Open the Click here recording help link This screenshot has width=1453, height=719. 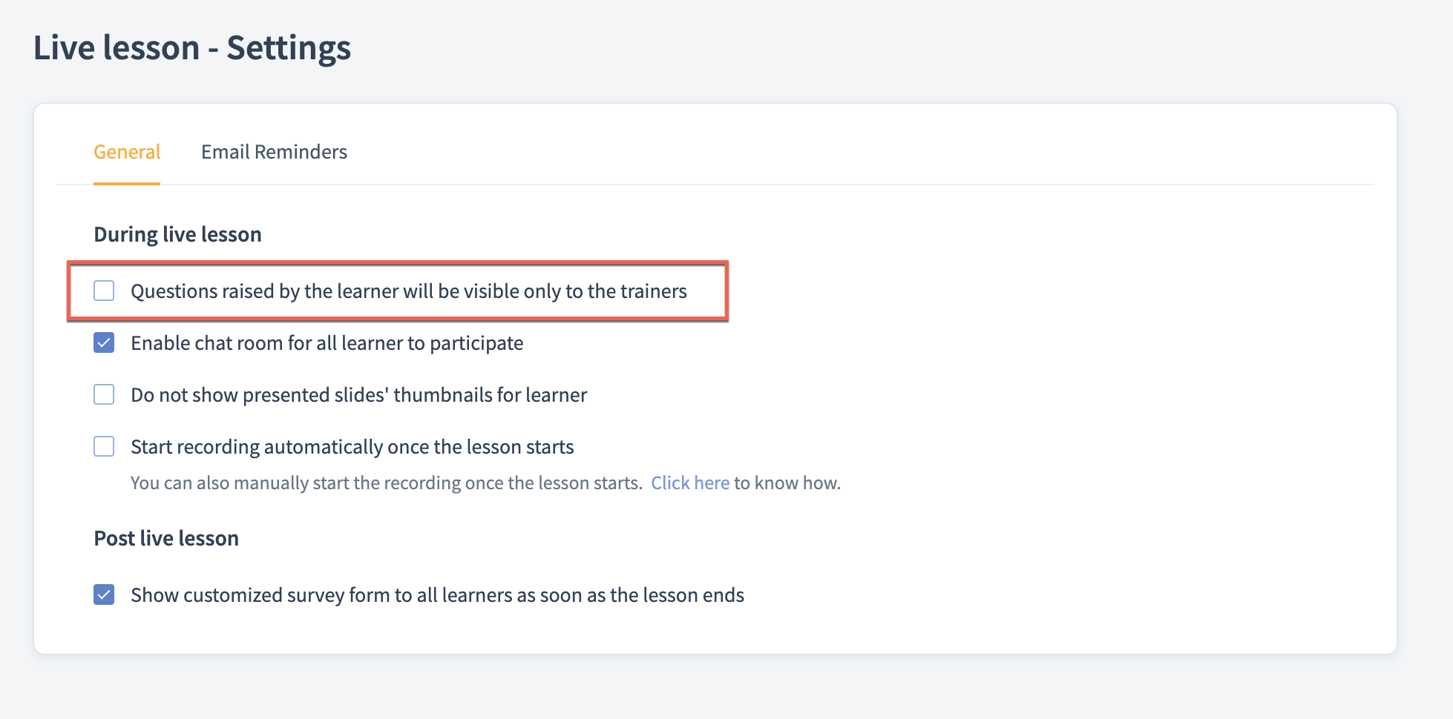pos(690,483)
